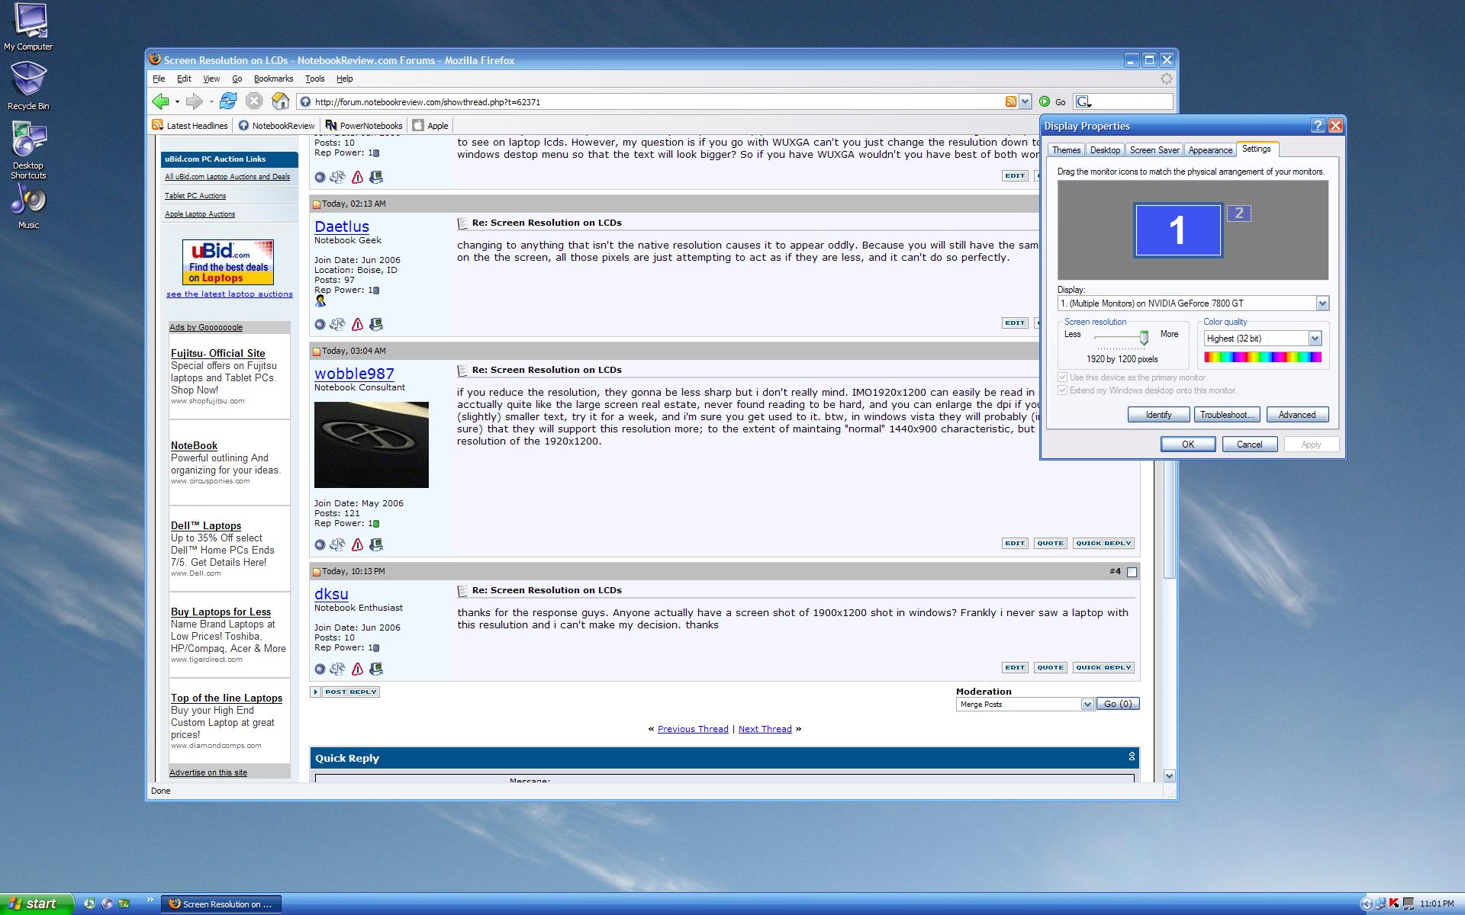Open Firefox File menu
1465x915 pixels.
click(x=159, y=79)
